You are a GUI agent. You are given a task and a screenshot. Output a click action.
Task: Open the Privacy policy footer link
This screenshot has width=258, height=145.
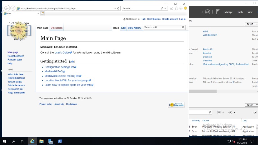coord(46,104)
